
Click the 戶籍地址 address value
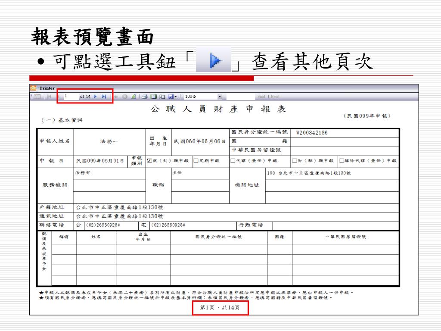[x=120, y=207]
